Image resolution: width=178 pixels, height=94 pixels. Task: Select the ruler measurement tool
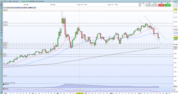click(2, 14)
